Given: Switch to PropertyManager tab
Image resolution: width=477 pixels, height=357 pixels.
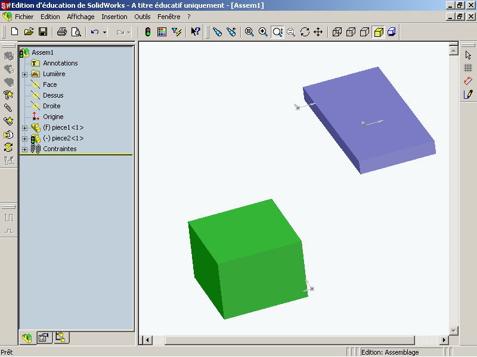Looking at the screenshot, I should point(44,337).
